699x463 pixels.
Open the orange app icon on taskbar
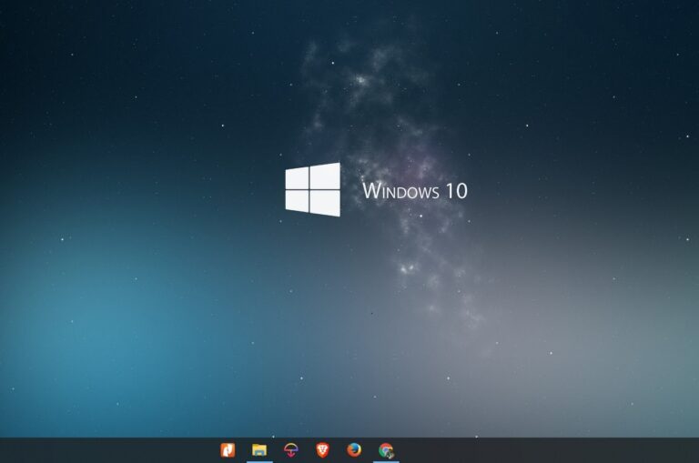point(228,450)
